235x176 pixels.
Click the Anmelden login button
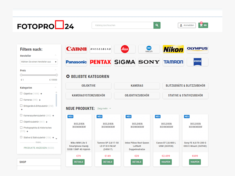coord(187,25)
